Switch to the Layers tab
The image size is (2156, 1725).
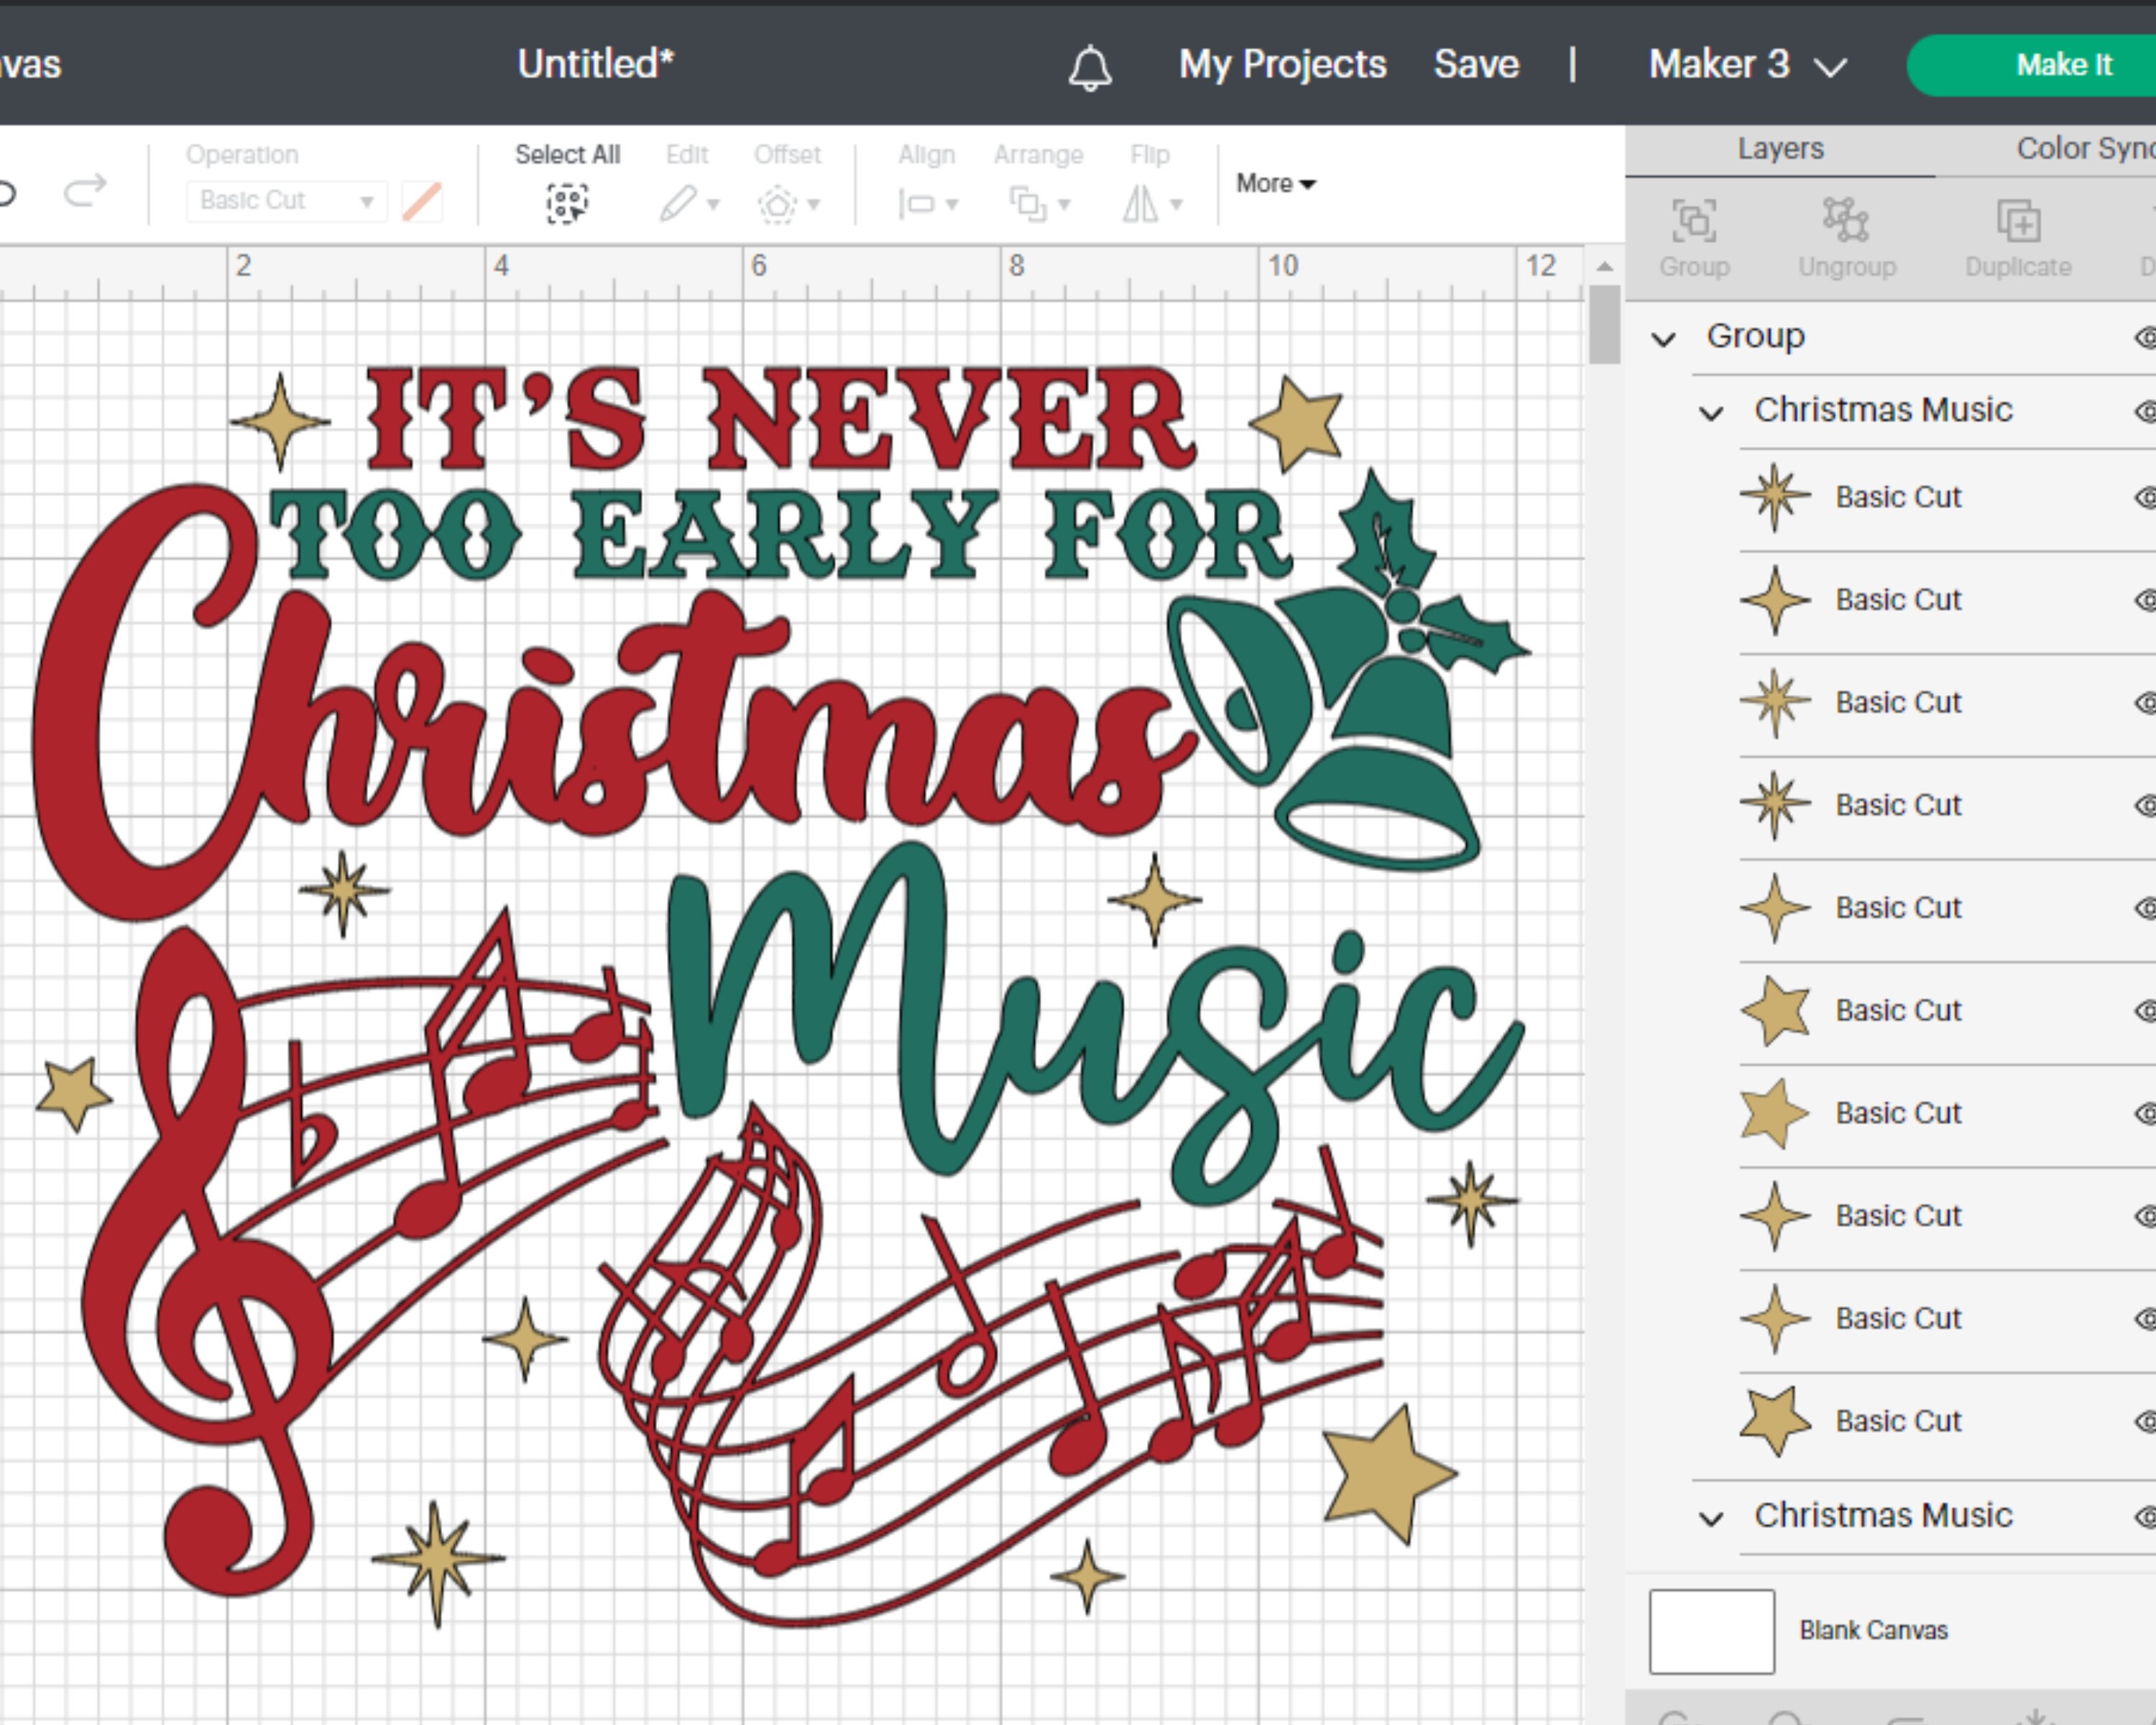tap(1780, 149)
